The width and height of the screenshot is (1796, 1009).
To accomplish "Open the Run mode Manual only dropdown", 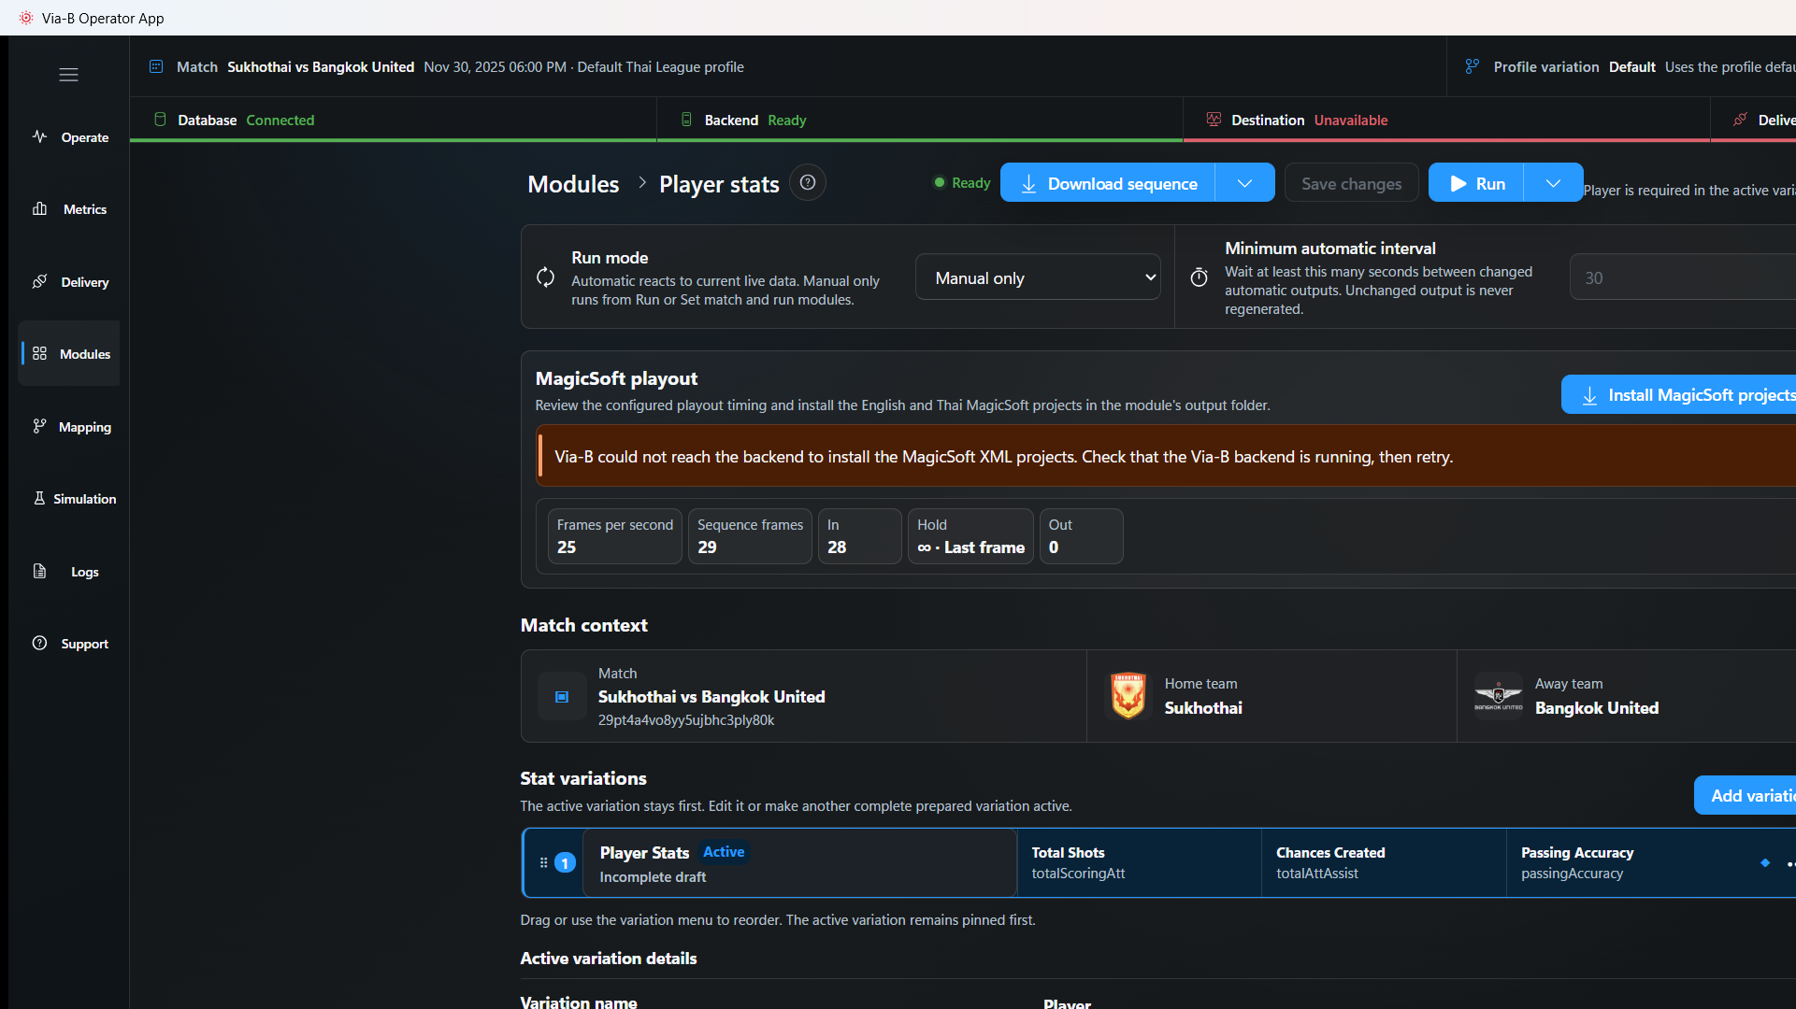I will coord(1038,277).
